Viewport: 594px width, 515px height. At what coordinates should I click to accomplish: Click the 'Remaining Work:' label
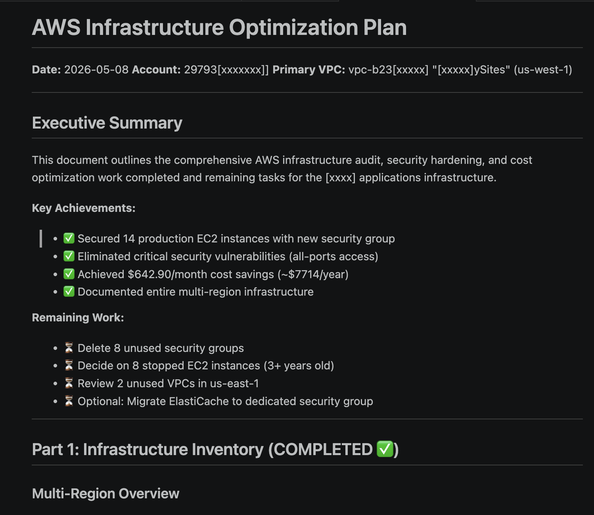[78, 317]
